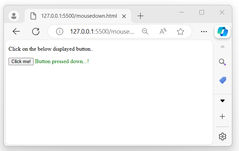Image resolution: width=239 pixels, height=151 pixels.
Task: Add this page to favorites
Action: click(181, 32)
